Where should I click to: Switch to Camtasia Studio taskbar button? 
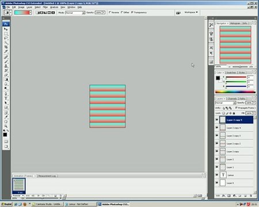(47, 204)
